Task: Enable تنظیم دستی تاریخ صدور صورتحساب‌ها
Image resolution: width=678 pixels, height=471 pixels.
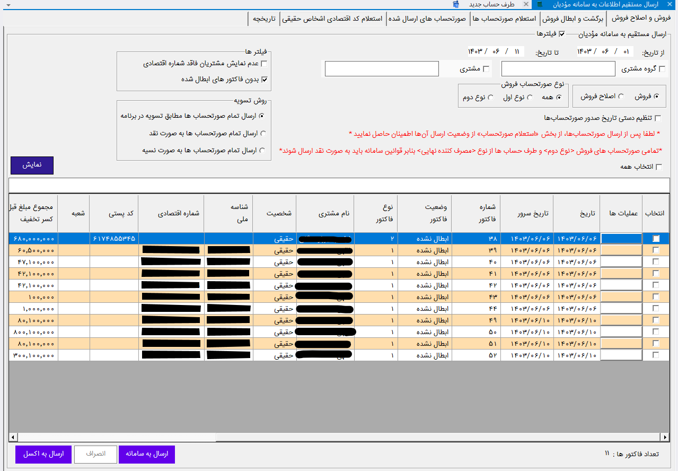Action: [x=658, y=118]
